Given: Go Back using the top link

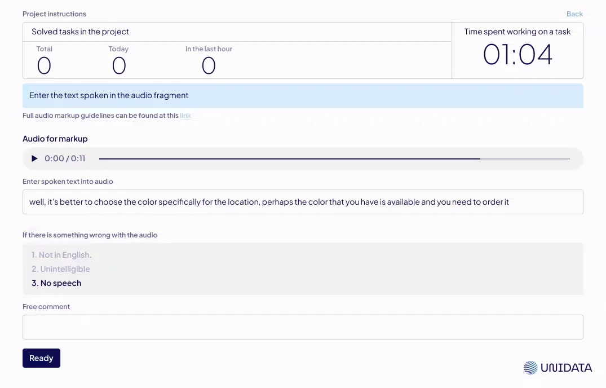Looking at the screenshot, I should pyautogui.click(x=574, y=14).
